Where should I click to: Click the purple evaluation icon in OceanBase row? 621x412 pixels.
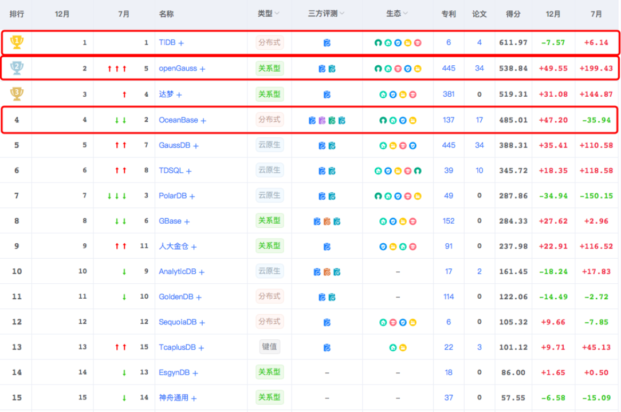[322, 120]
